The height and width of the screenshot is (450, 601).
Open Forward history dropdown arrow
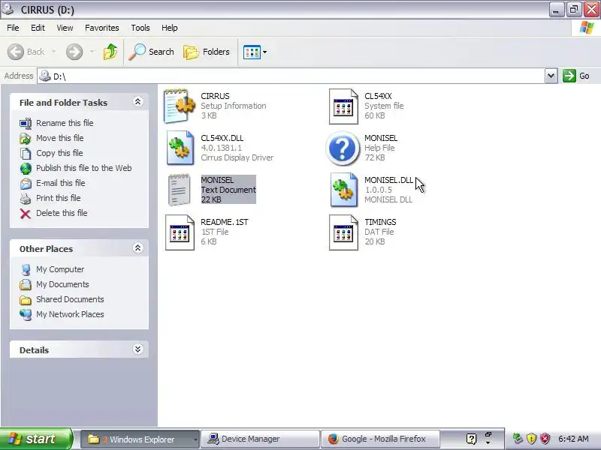[x=92, y=51]
